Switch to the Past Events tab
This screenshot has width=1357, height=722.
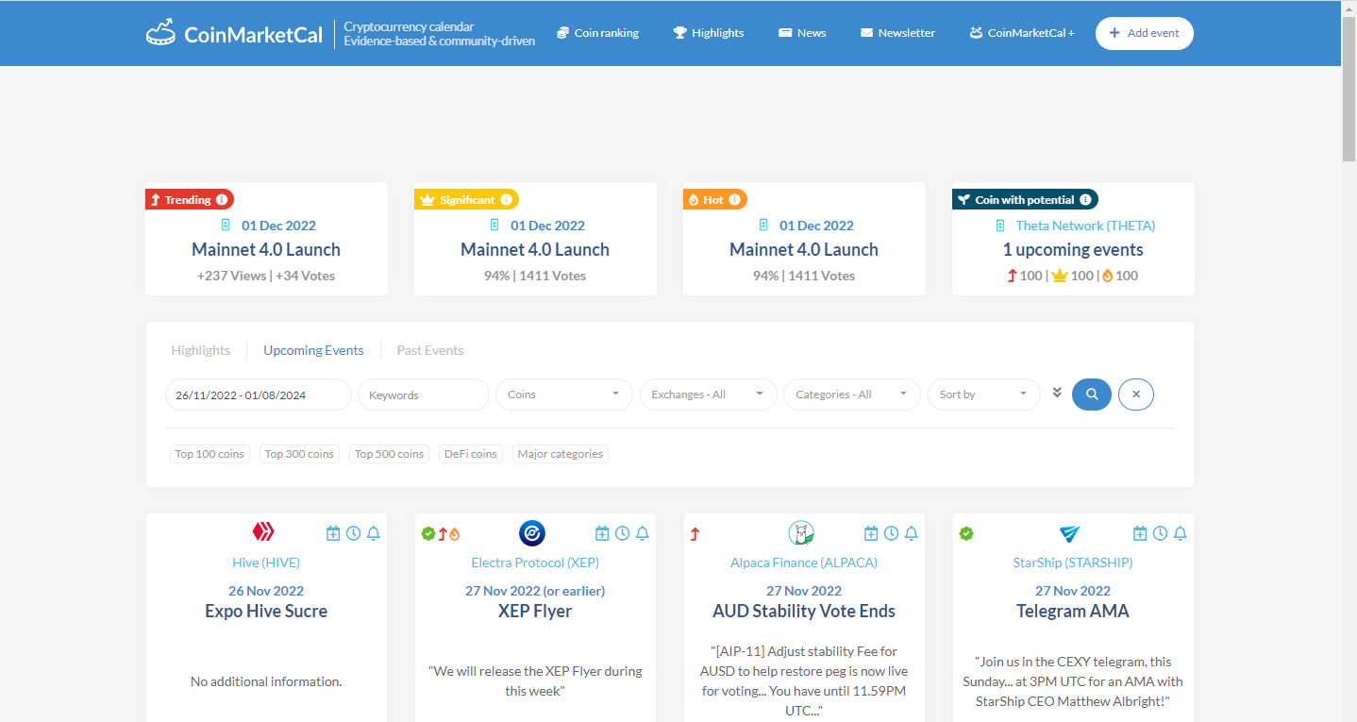point(430,350)
